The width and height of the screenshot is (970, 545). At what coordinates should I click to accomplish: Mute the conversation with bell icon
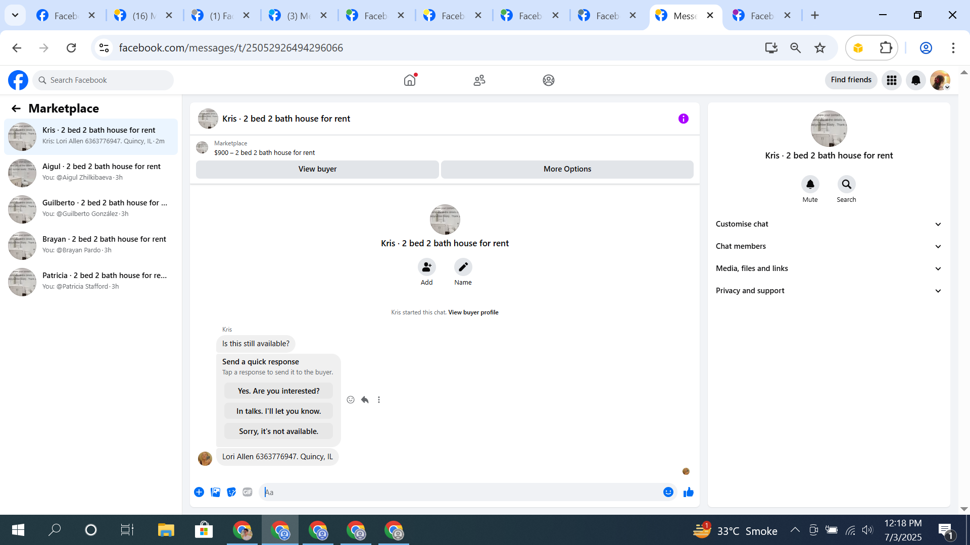pyautogui.click(x=810, y=185)
